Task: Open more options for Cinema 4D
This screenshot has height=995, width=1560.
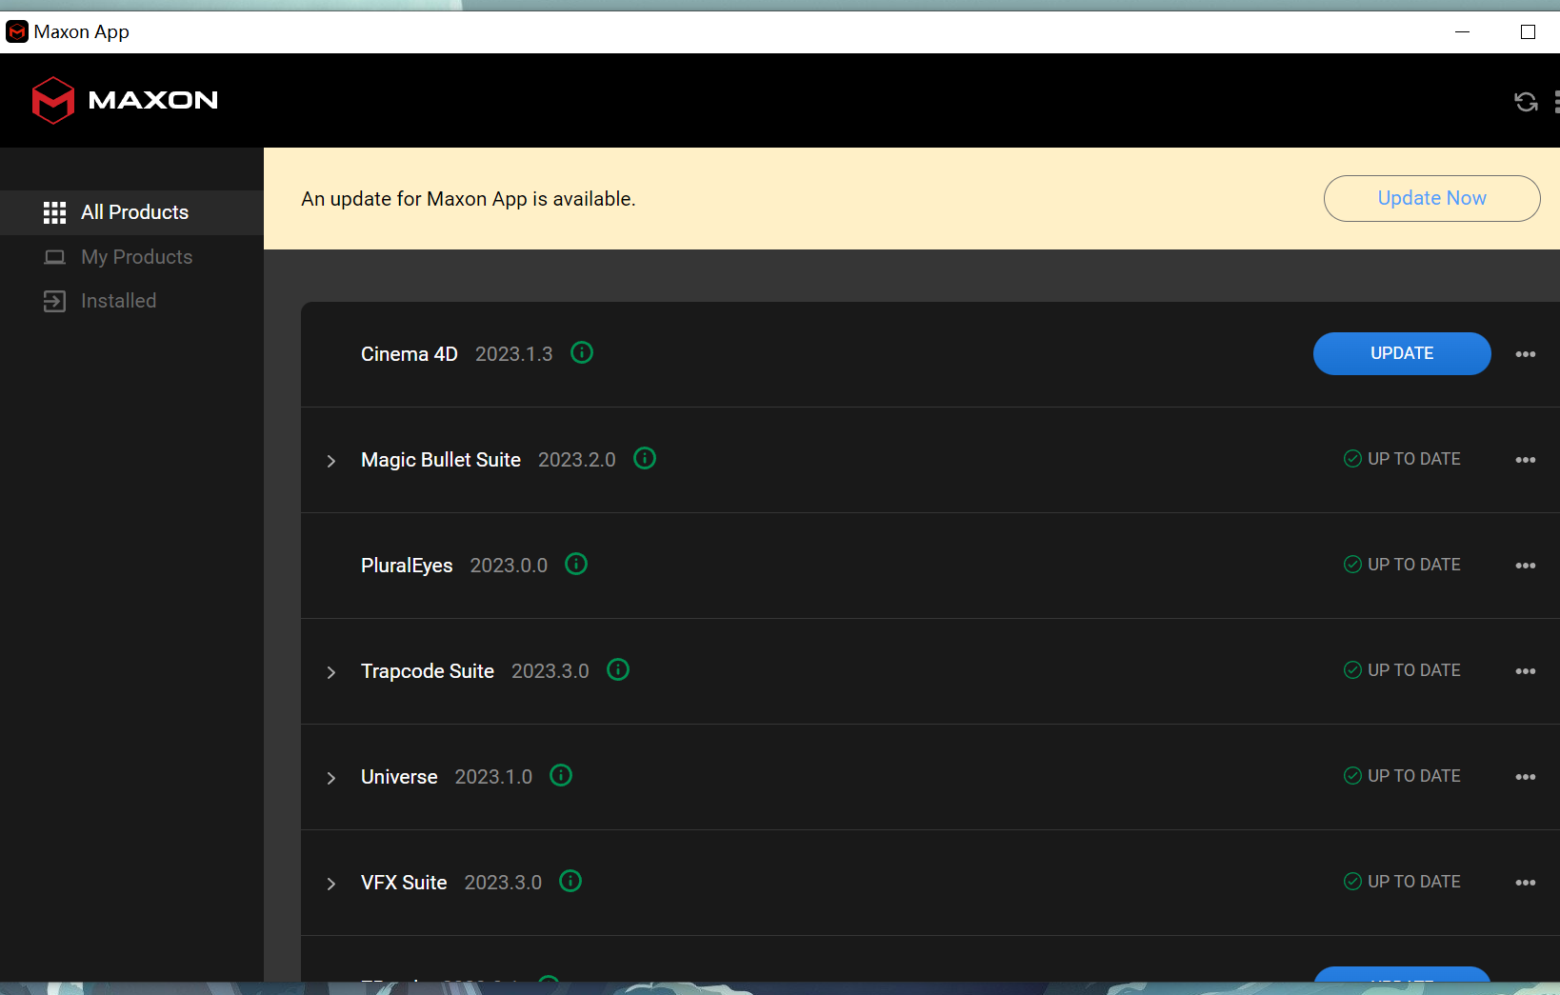Action: pos(1526,354)
